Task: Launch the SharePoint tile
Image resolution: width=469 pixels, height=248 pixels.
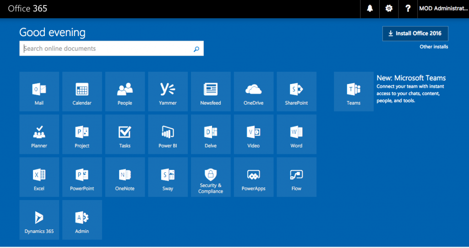Action: [x=296, y=91]
